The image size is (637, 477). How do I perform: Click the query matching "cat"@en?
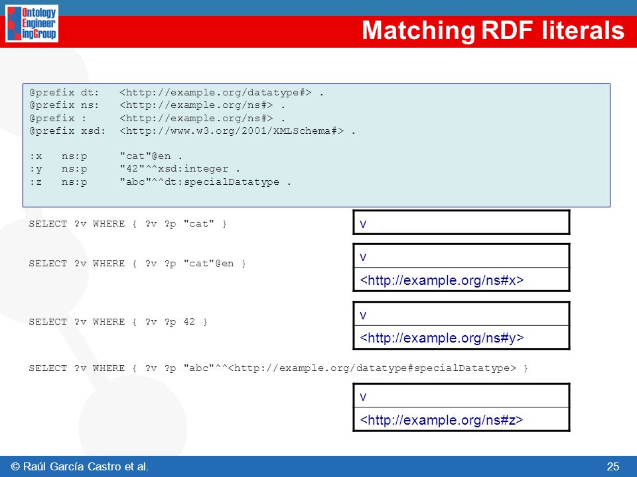(x=137, y=264)
